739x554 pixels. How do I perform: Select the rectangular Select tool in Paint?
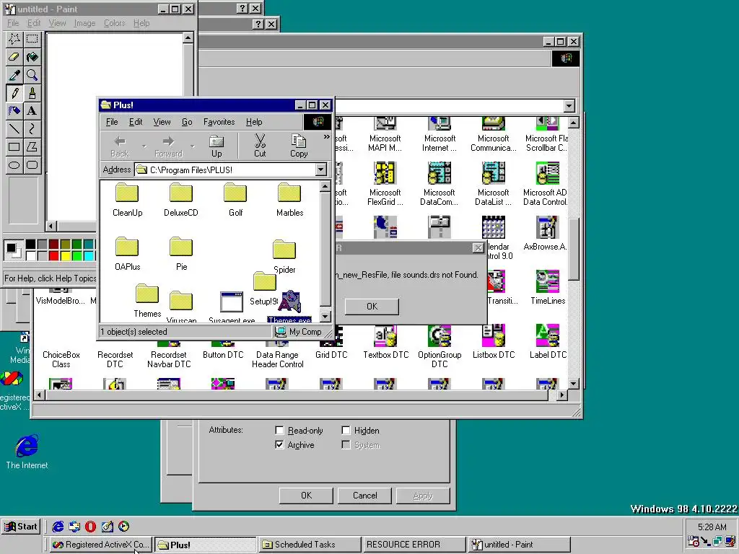32,39
